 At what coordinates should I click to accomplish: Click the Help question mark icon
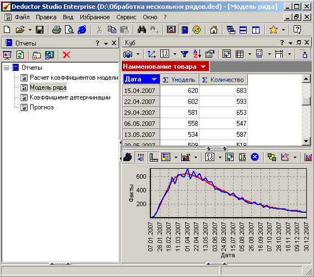(297, 30)
